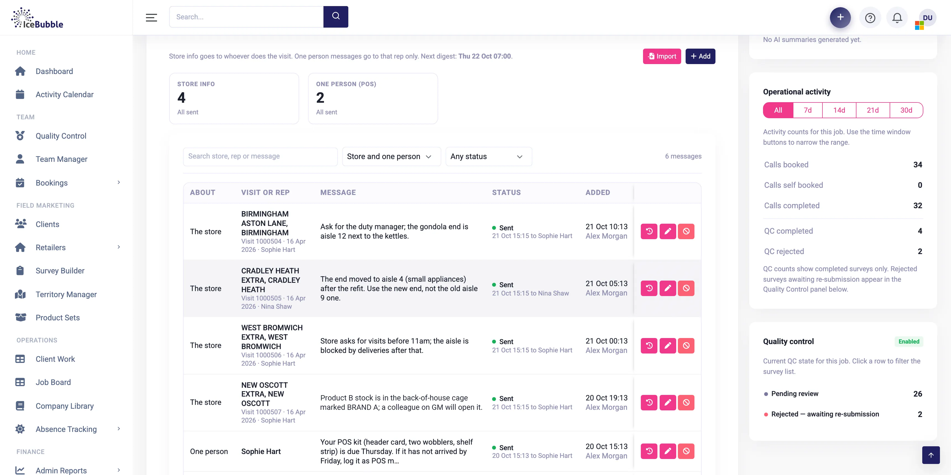Select the 21d time window
This screenshot has width=951, height=475.
pyautogui.click(x=873, y=110)
